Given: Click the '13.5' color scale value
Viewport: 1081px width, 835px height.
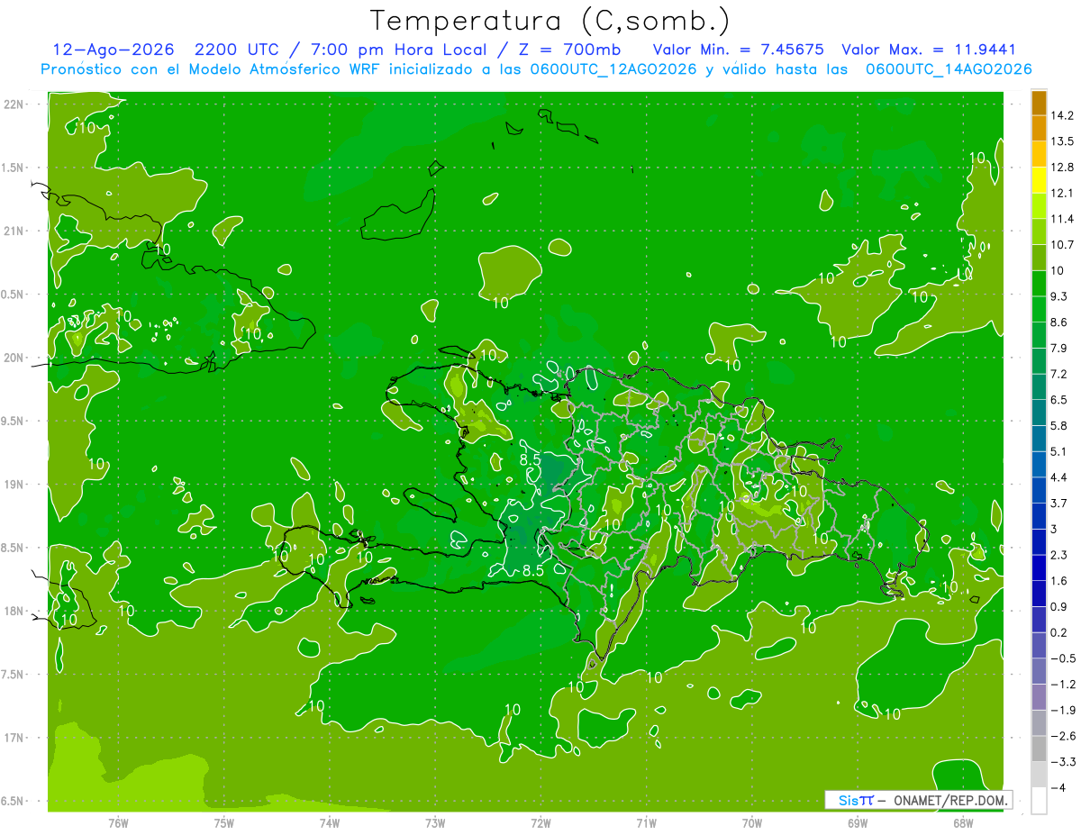Looking at the screenshot, I should (x=1062, y=141).
